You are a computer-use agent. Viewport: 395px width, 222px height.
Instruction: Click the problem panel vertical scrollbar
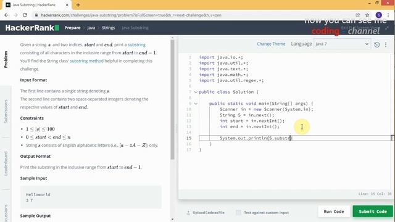173,99
